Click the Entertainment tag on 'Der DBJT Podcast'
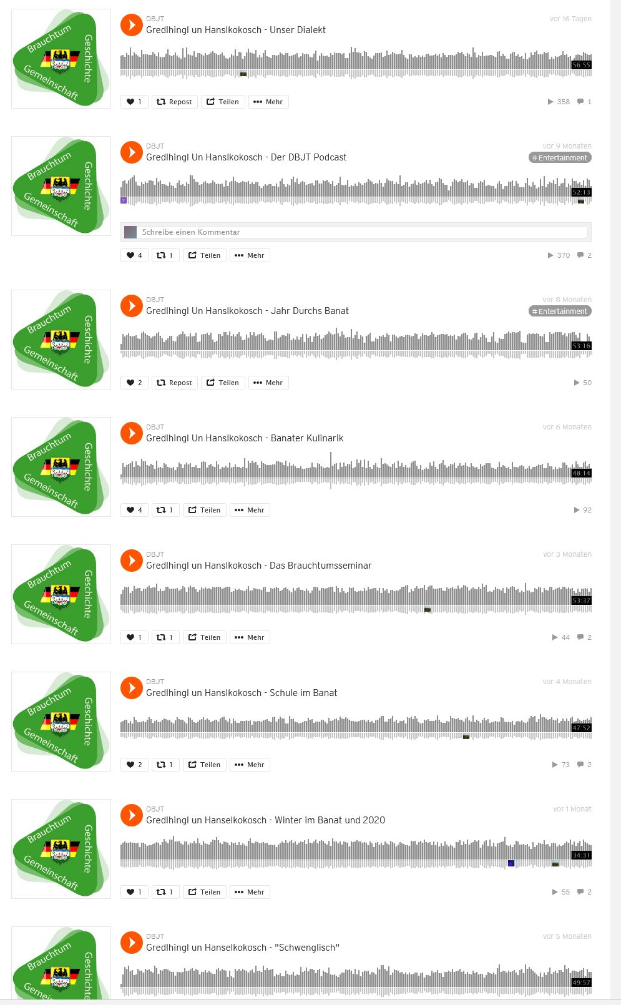Image resolution: width=621 pixels, height=1005 pixels. (x=560, y=158)
